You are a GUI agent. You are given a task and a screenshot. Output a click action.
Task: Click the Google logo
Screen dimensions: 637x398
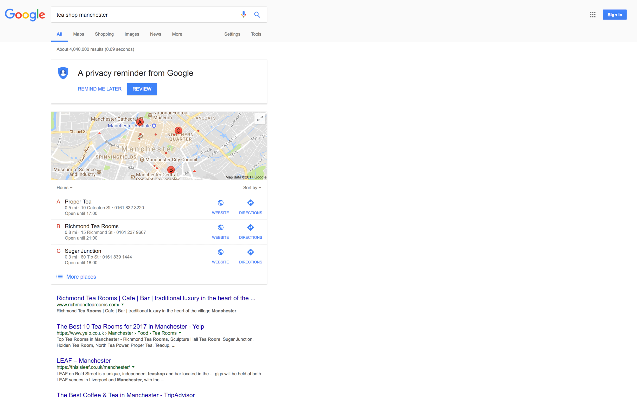pyautogui.click(x=25, y=15)
